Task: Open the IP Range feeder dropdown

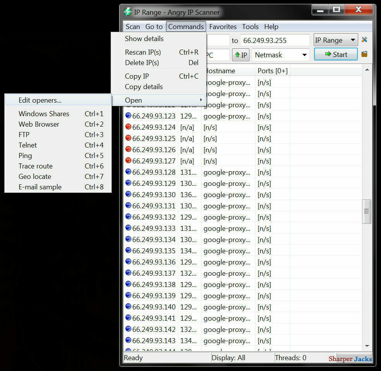Action: [336, 40]
